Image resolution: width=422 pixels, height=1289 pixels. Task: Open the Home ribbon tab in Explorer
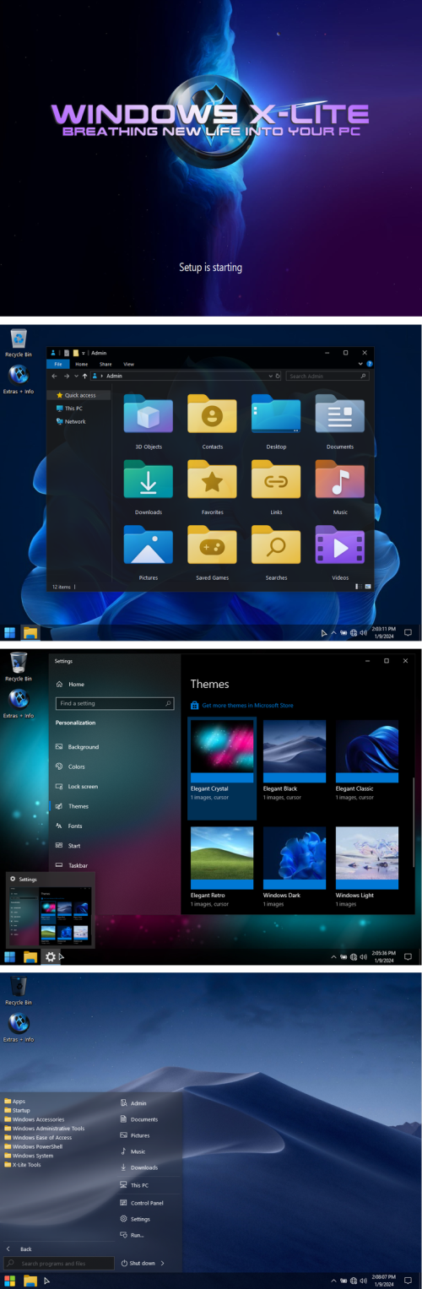point(82,364)
